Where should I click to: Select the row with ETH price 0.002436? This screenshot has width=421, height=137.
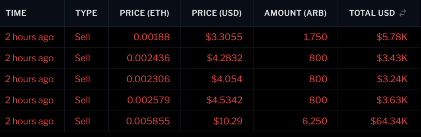210,58
